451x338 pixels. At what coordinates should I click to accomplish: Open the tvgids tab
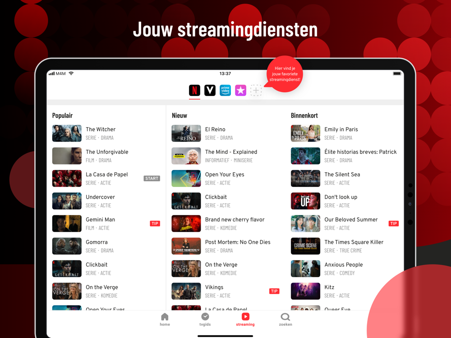[205, 320]
